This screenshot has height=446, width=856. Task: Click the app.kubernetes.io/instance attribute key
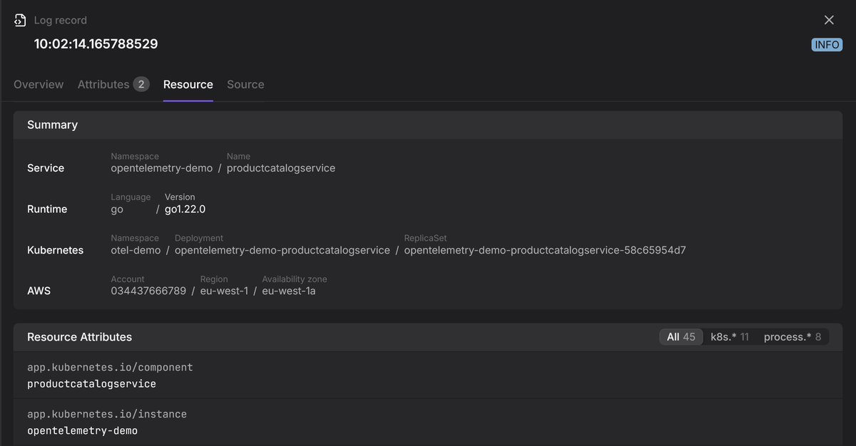[107, 414]
